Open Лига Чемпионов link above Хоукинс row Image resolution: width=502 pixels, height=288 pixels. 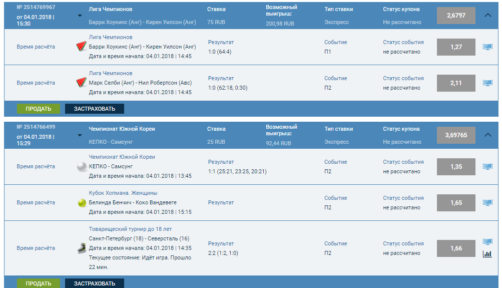[111, 37]
